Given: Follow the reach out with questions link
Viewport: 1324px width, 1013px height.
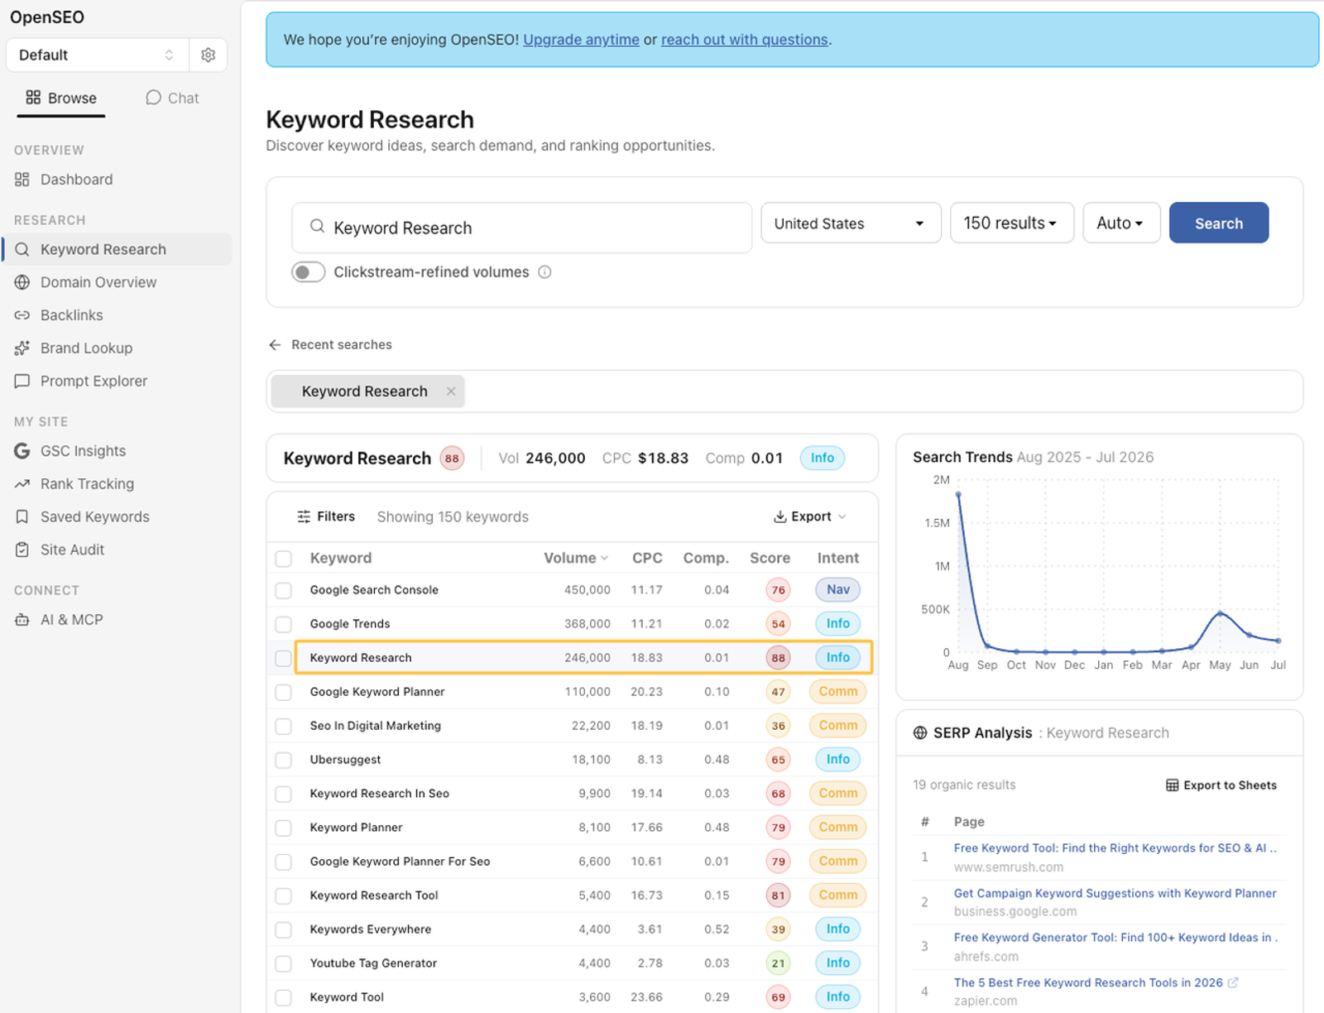Looking at the screenshot, I should tap(745, 40).
